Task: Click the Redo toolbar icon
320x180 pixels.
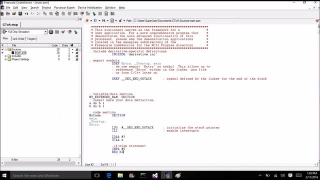Action: [x=32, y=13]
